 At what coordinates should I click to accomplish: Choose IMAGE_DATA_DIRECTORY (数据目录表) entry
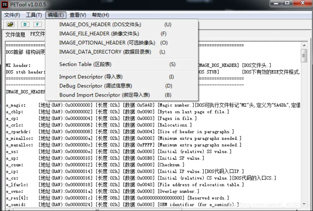pos(121,52)
